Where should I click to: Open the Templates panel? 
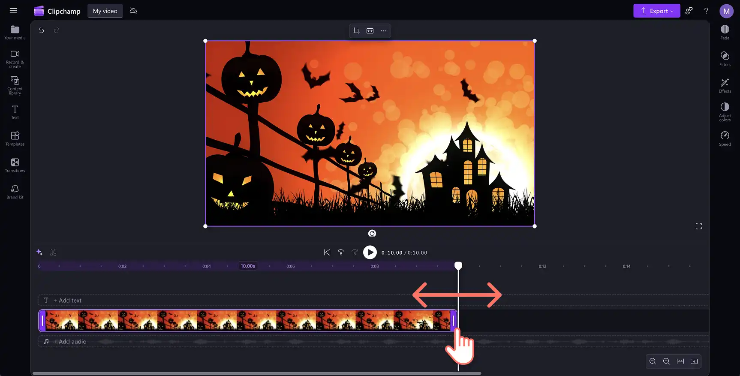click(x=15, y=139)
